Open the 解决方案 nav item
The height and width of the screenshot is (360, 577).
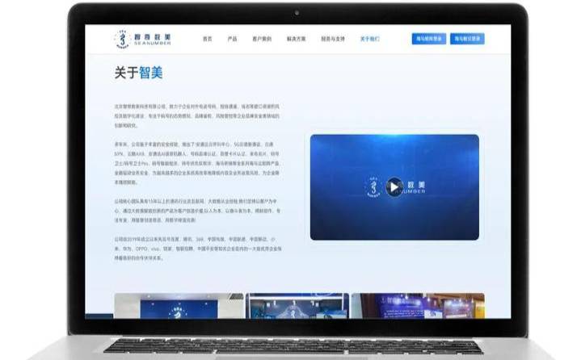pos(297,39)
